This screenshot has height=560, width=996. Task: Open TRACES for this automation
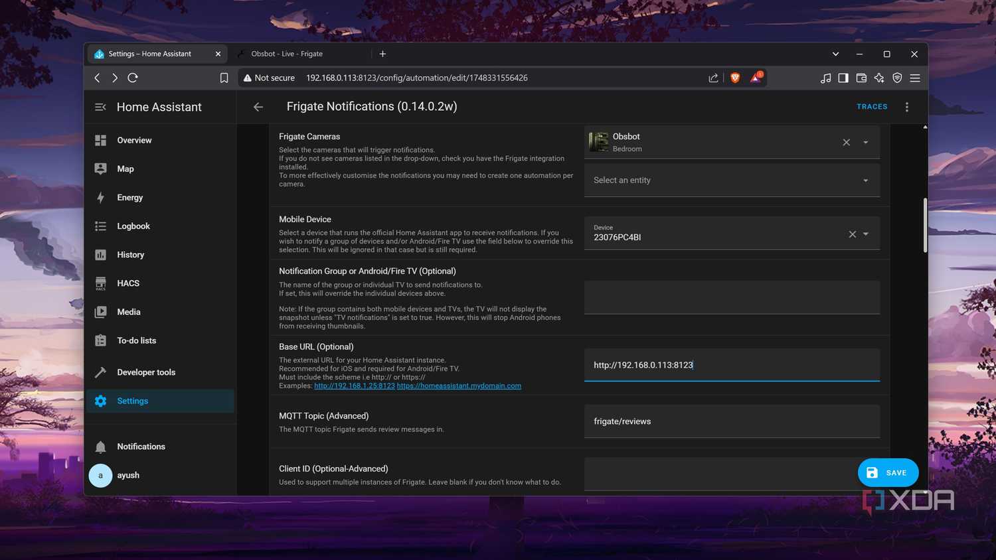coord(872,107)
